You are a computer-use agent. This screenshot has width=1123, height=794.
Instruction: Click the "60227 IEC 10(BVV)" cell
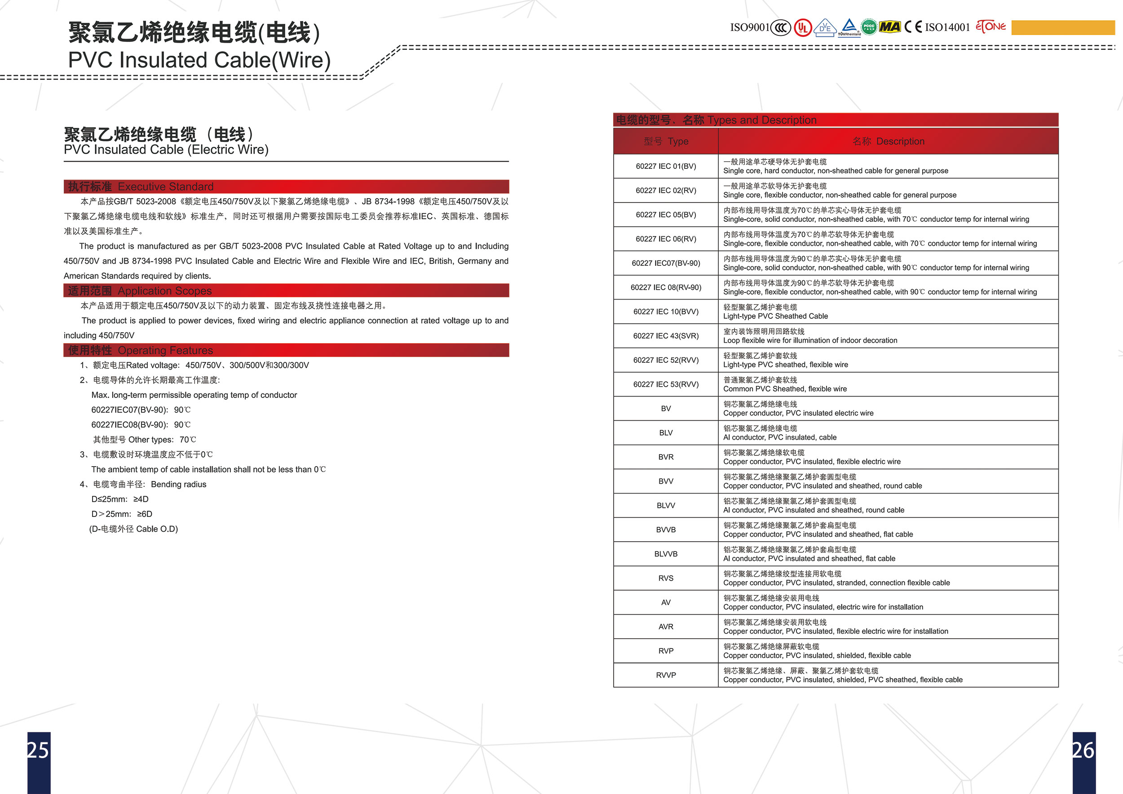coord(666,311)
